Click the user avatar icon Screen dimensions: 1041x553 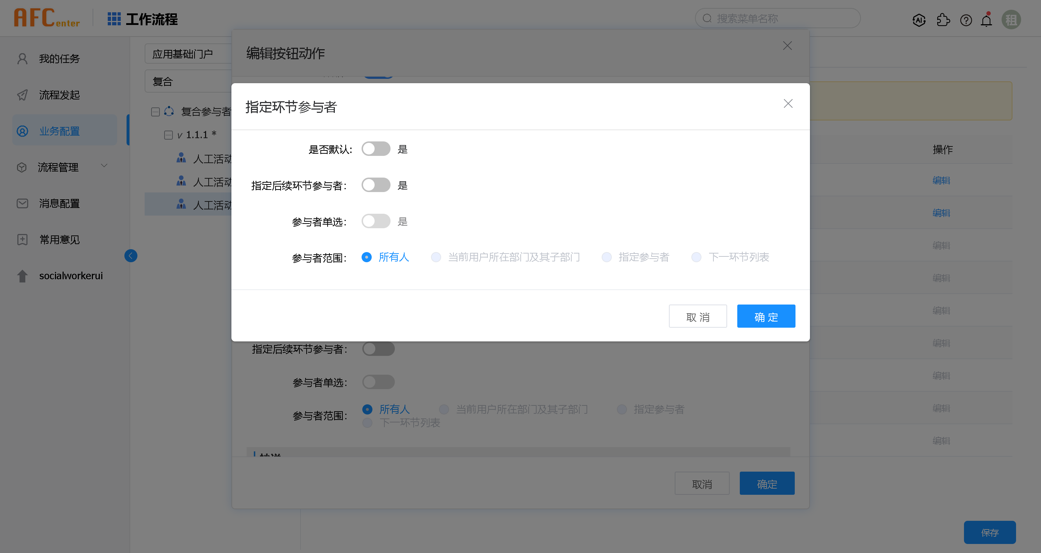coord(1011,20)
